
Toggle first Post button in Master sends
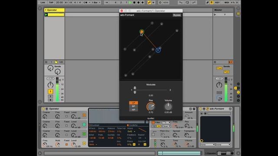coord(219,68)
